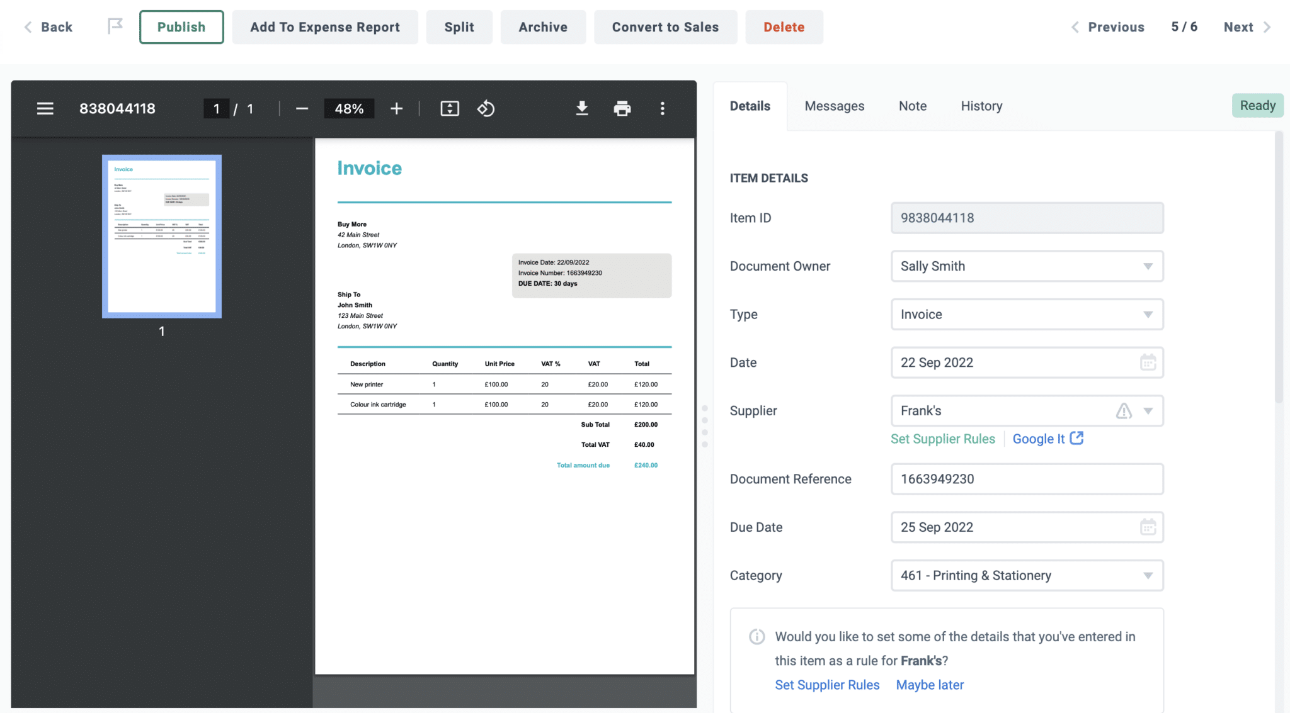
Task: Print the invoice document
Action: (x=622, y=108)
